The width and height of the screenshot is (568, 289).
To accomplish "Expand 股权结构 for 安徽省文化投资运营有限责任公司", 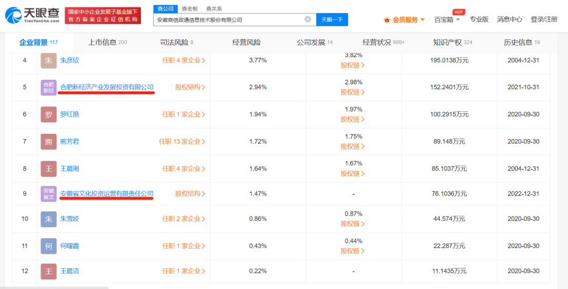I will pyautogui.click(x=190, y=194).
